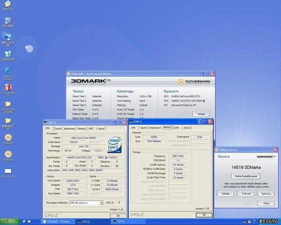
Task: Click the show desktop quick launch icon
Action: (29, 222)
